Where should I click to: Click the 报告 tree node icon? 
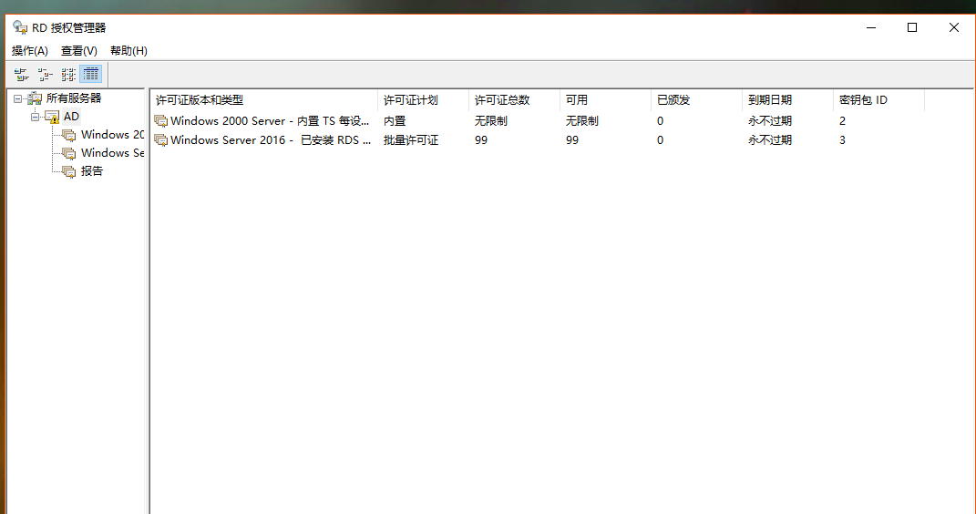tap(69, 171)
